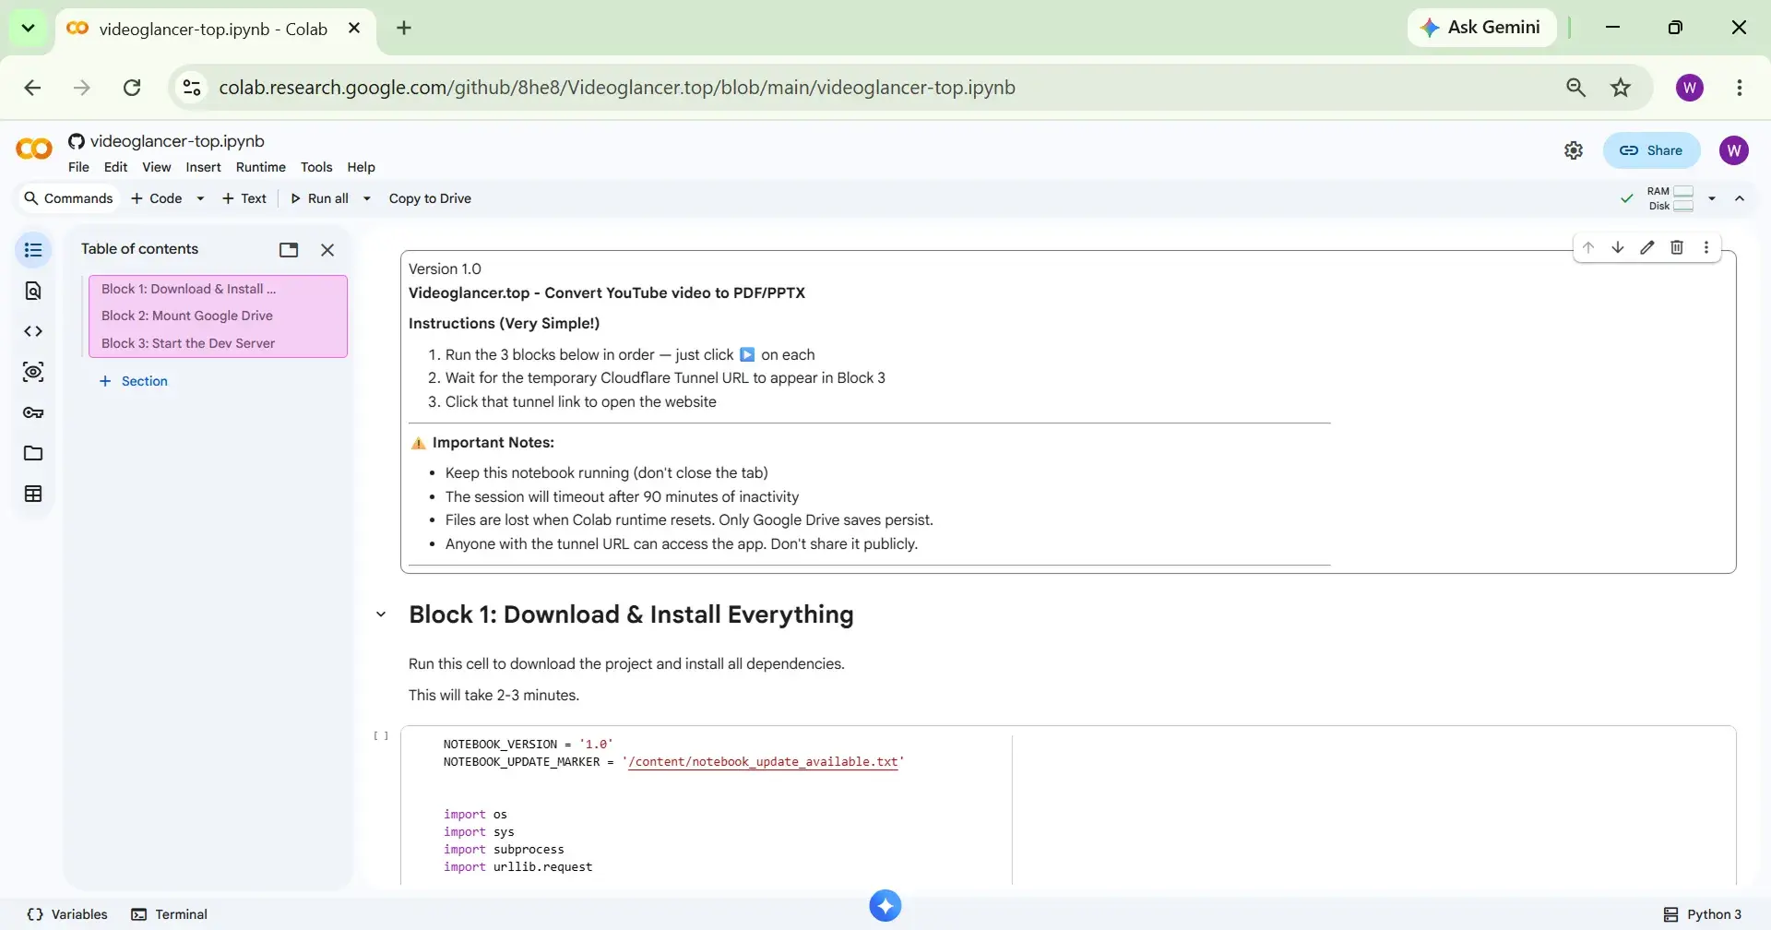The image size is (1771, 930).
Task: Open the Secrets key icon
Action: click(33, 412)
